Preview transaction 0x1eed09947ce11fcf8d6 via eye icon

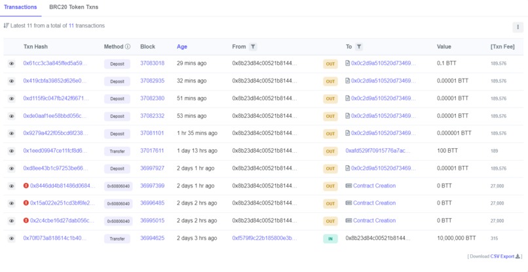pyautogui.click(x=11, y=151)
